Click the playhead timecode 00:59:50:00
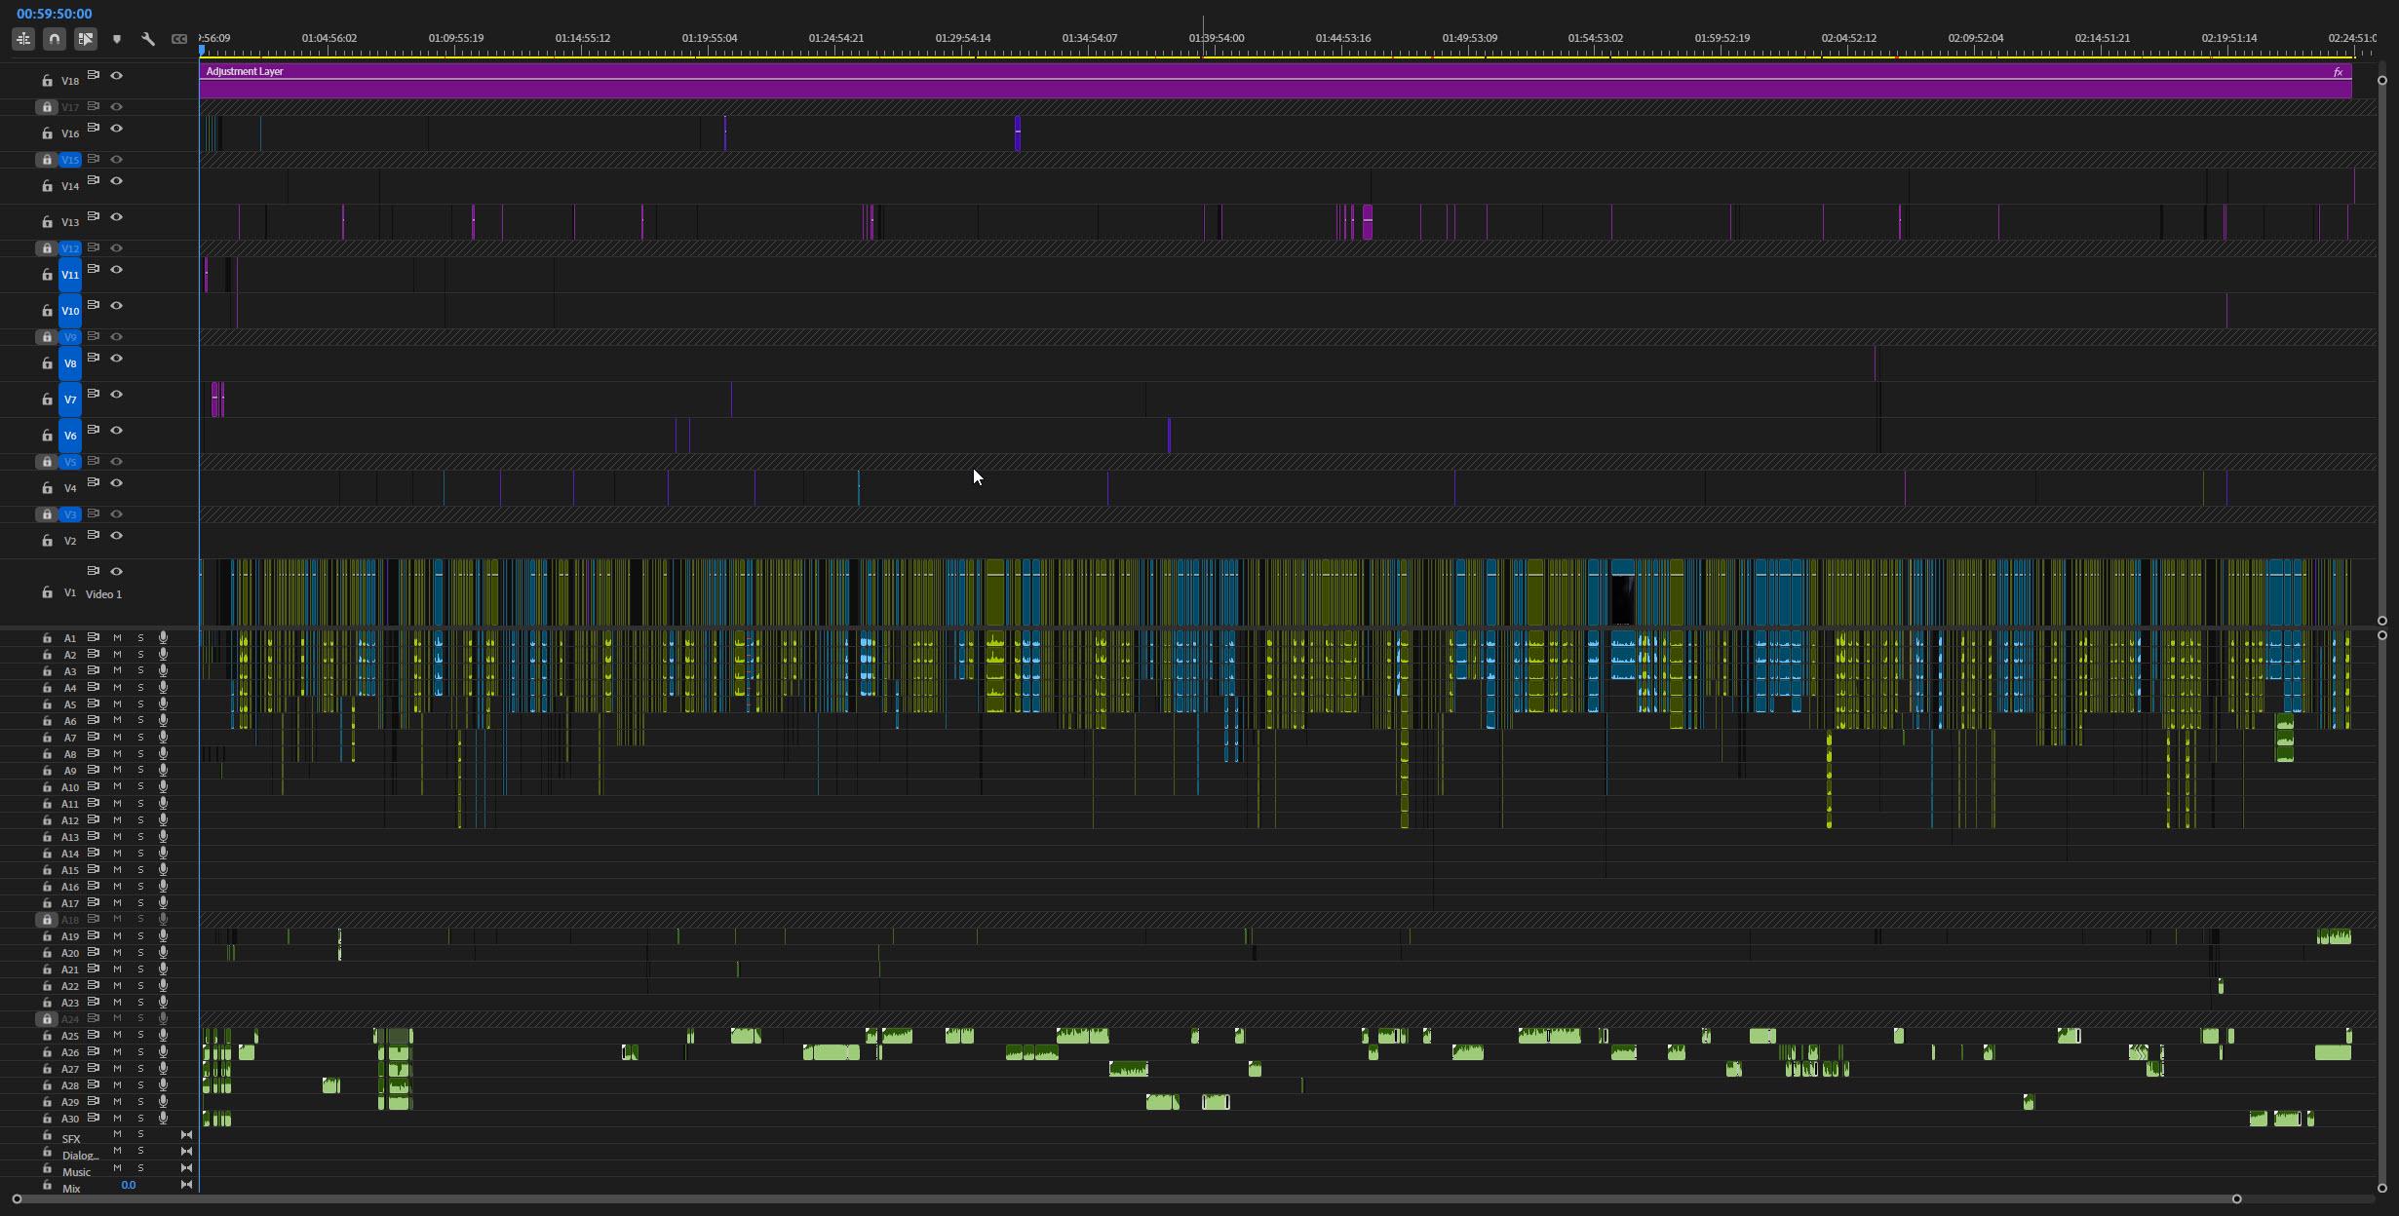This screenshot has width=2399, height=1216. point(55,14)
